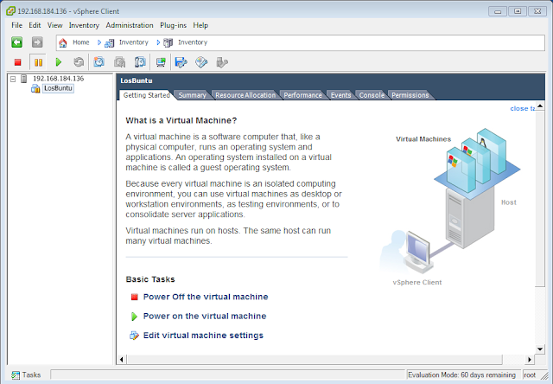Switch to the Summary tab

[x=192, y=95]
